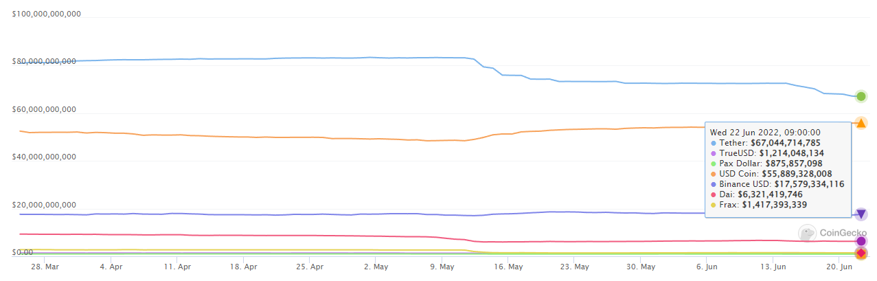877x281 pixels.
Task: Click the CoinGecko gecko logo icon
Action: (x=808, y=233)
